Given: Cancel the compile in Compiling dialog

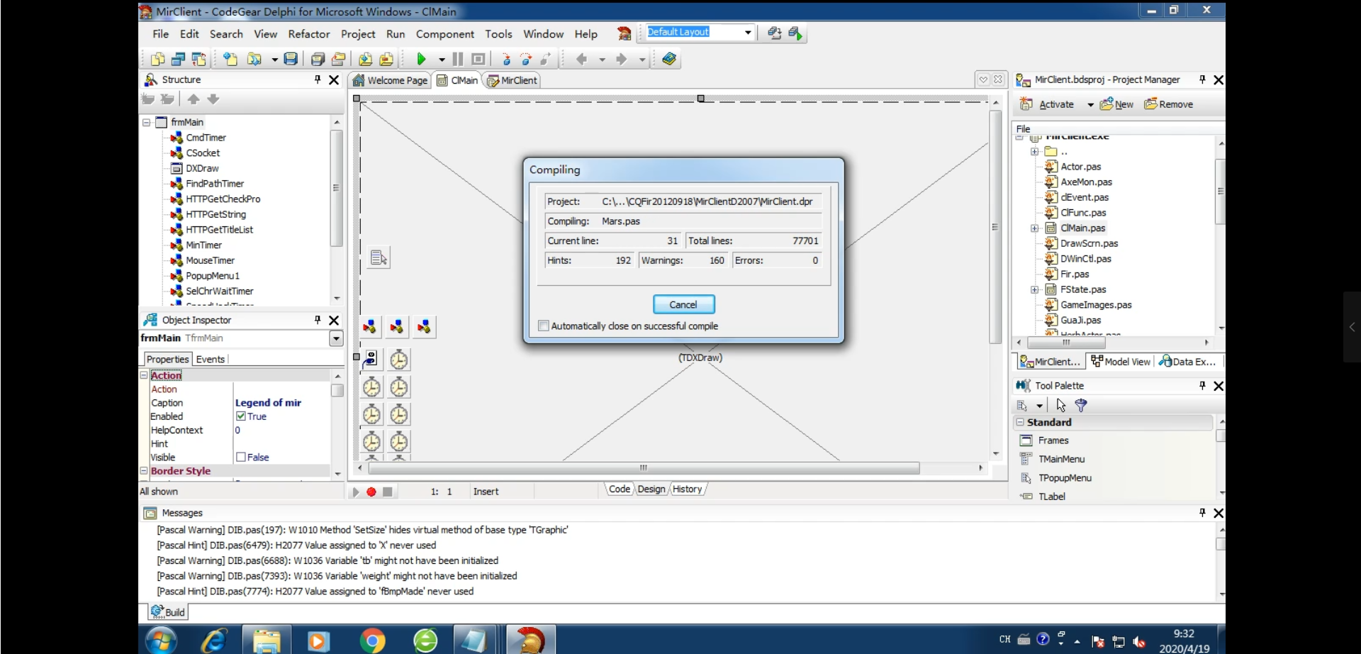Looking at the screenshot, I should coord(683,304).
